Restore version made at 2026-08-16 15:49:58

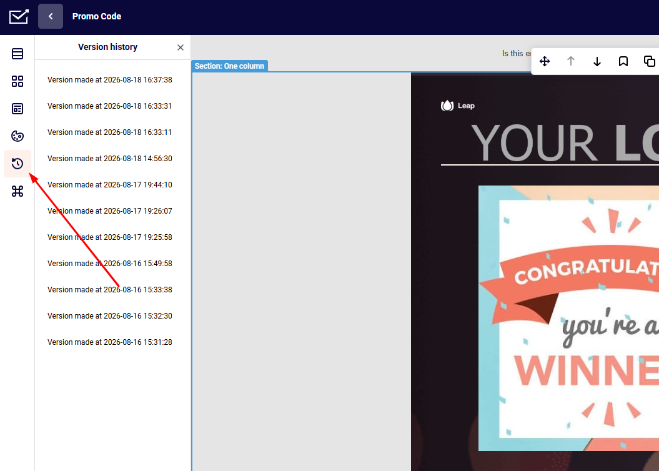click(110, 264)
